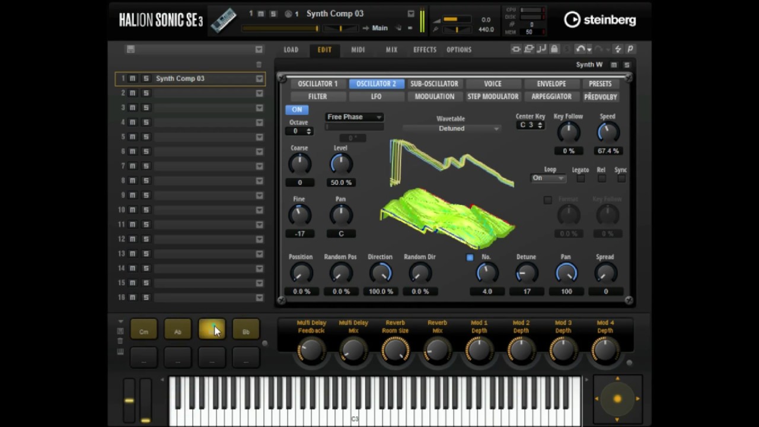This screenshot has height=427, width=759.
Task: Click the trash icon above slot list
Action: [x=259, y=64]
